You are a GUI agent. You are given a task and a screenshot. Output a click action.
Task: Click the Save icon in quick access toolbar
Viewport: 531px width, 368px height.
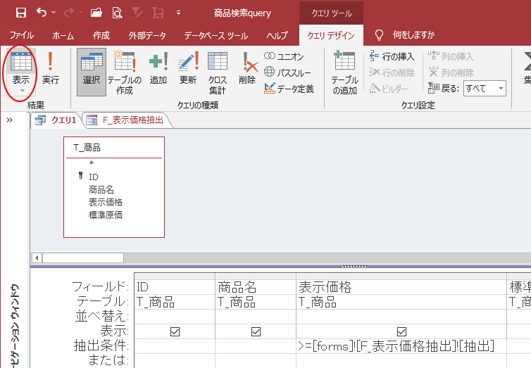(x=21, y=13)
